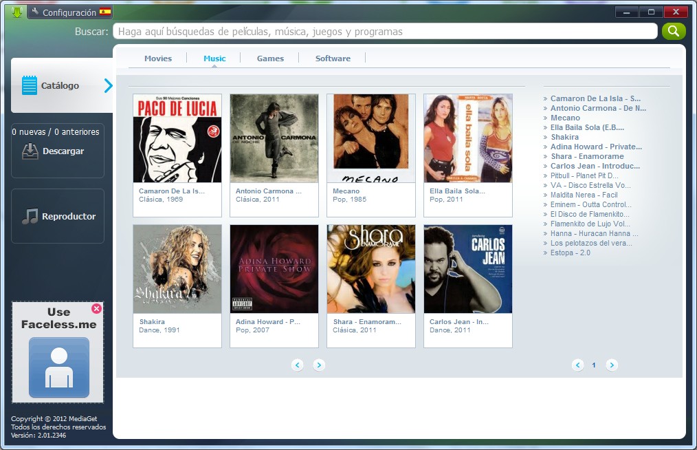
Task: Click the Spanish flag language icon
Action: (x=105, y=12)
